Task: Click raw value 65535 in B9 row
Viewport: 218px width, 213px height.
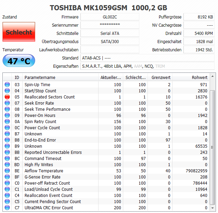Action: [x=201, y=146]
